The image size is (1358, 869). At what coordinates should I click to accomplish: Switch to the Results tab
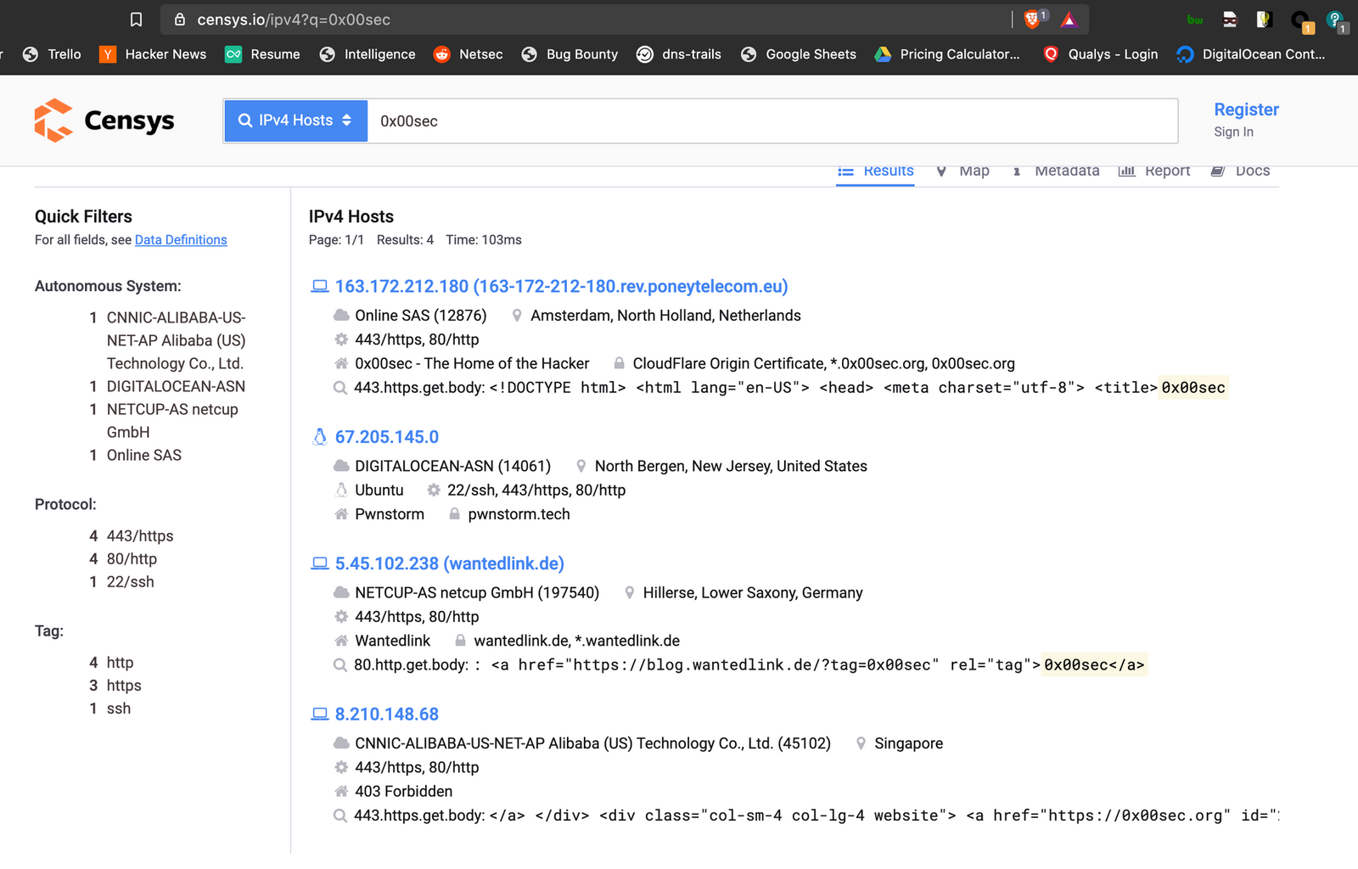(875, 171)
